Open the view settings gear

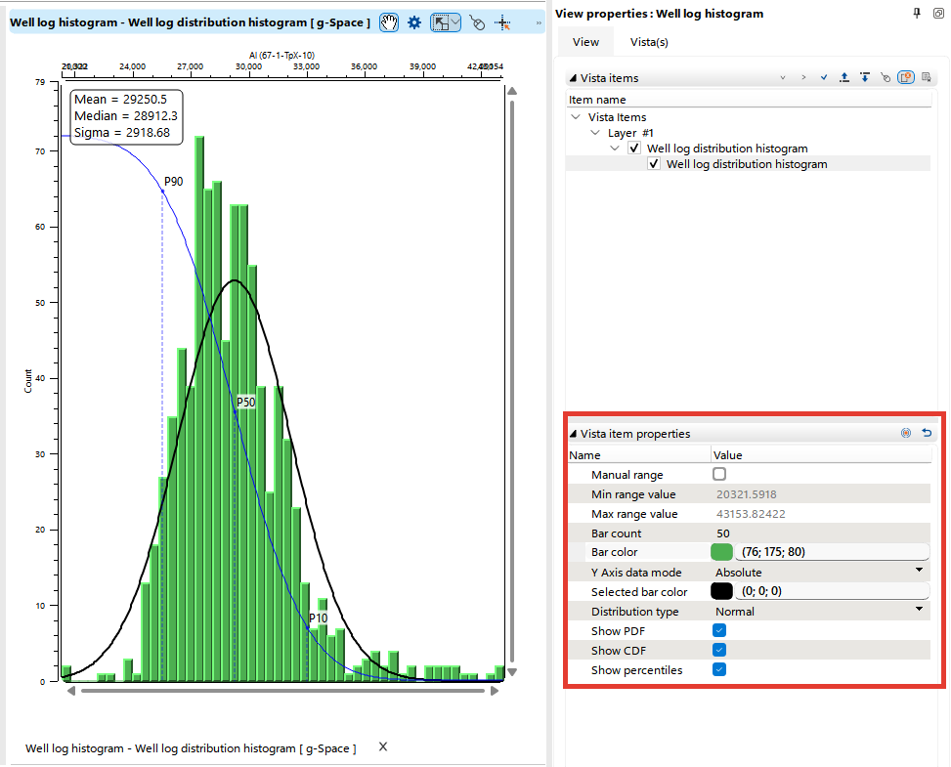414,22
